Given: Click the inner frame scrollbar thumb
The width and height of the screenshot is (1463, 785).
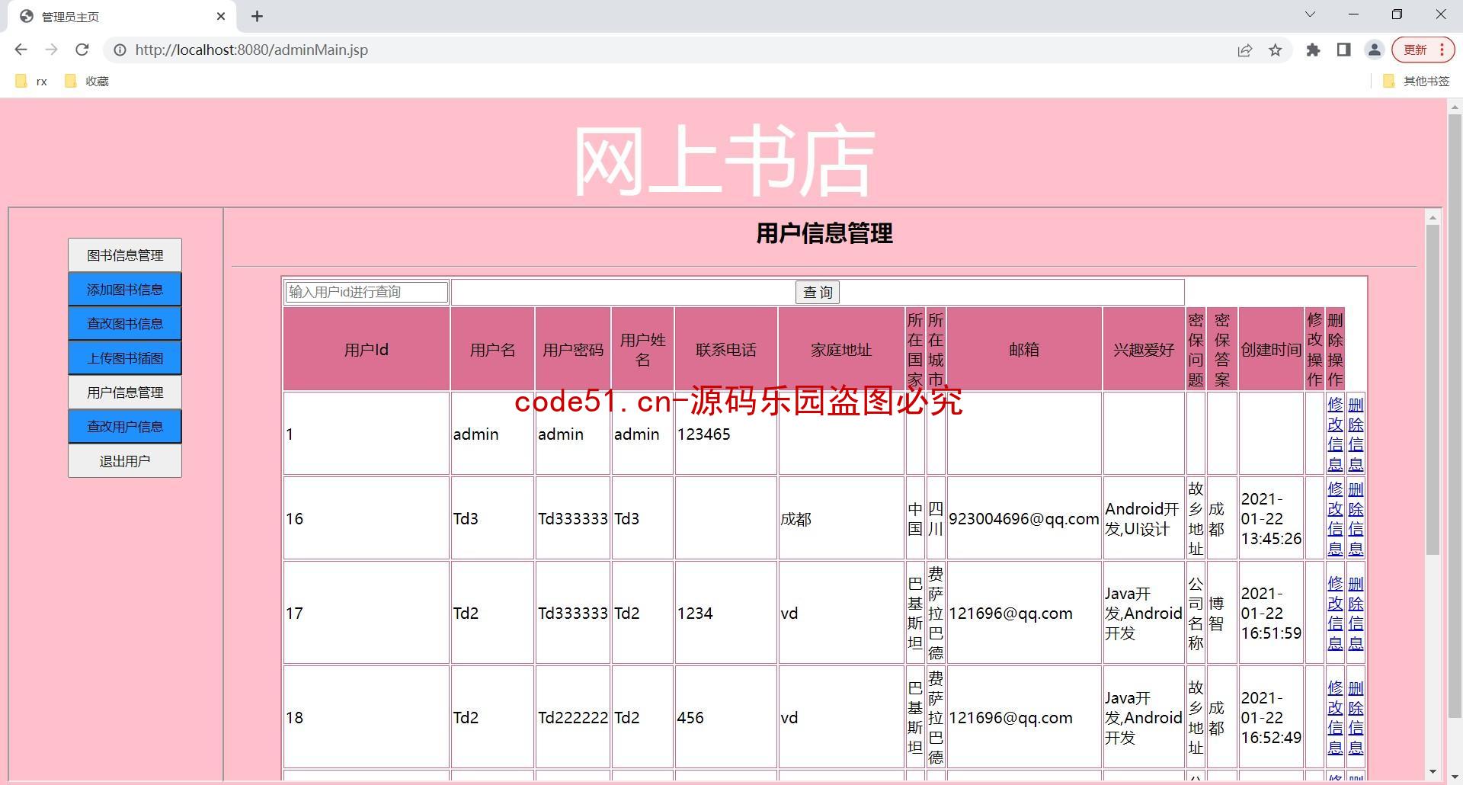Looking at the screenshot, I should coord(1433,389).
